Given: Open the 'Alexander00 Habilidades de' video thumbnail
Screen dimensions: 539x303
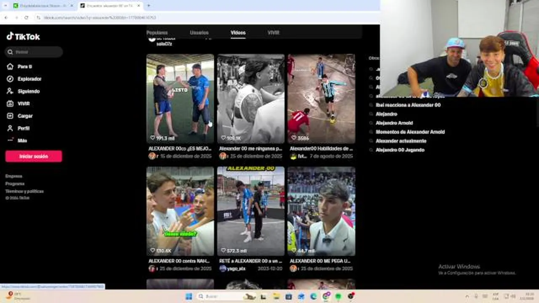Looking at the screenshot, I should point(321,98).
